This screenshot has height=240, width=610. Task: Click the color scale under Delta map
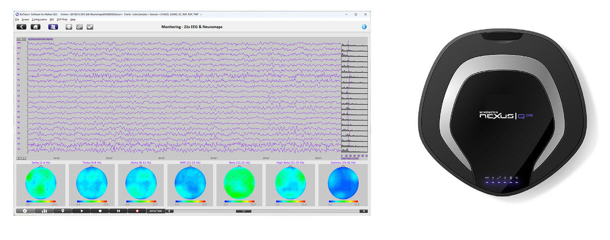click(41, 201)
